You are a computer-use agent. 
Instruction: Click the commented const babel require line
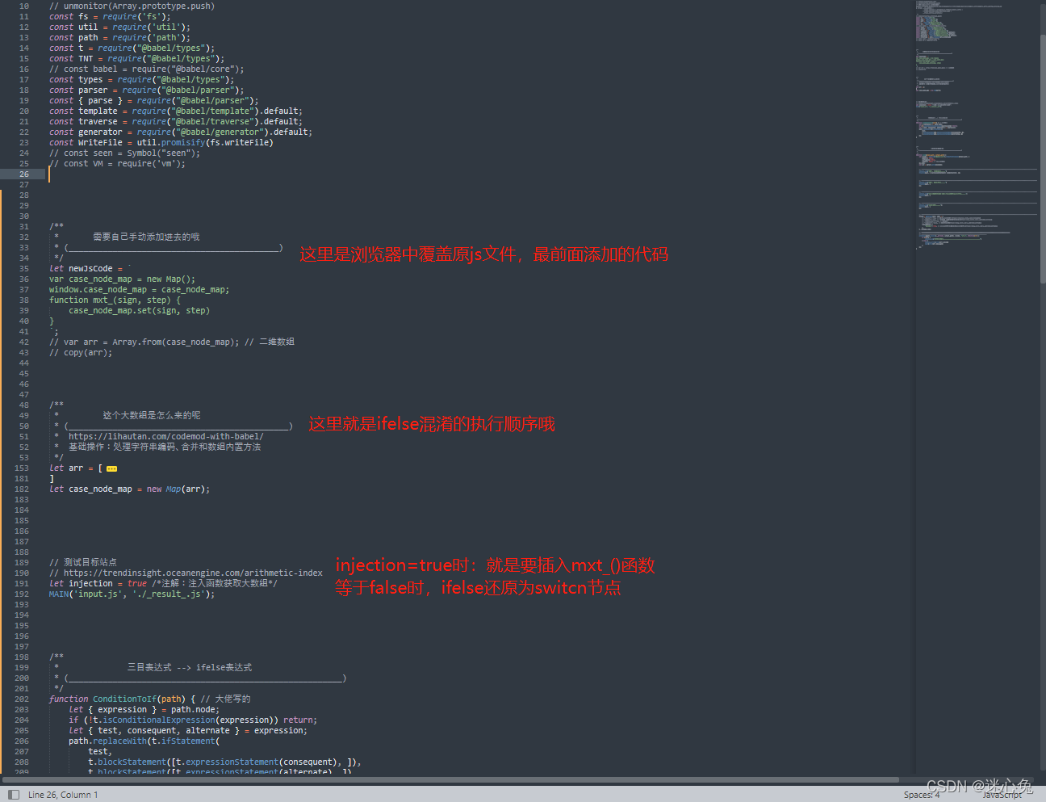(x=146, y=69)
